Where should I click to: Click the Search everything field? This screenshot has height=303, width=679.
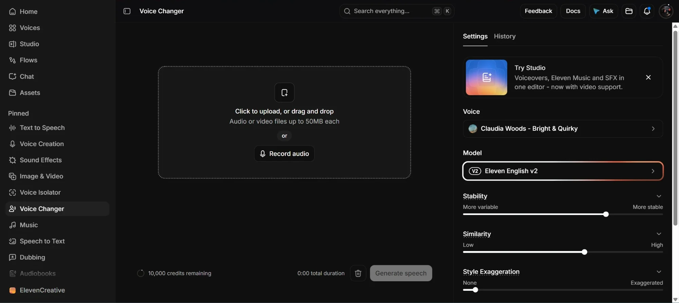tap(397, 11)
